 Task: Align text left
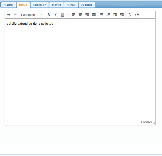tap(73, 15)
